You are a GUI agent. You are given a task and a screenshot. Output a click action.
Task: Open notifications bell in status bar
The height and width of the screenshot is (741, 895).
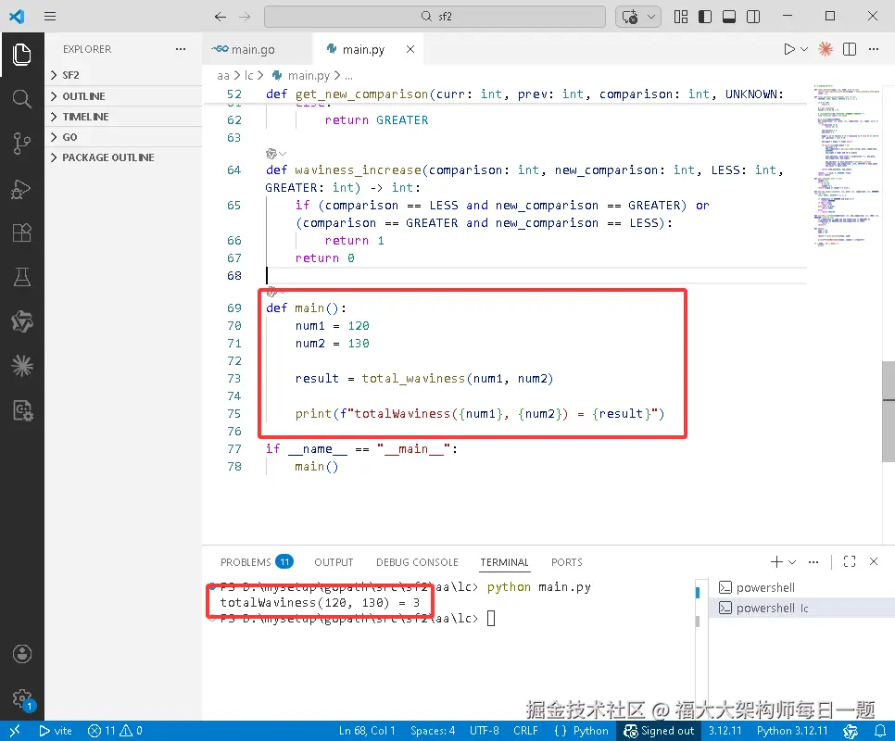click(x=879, y=731)
